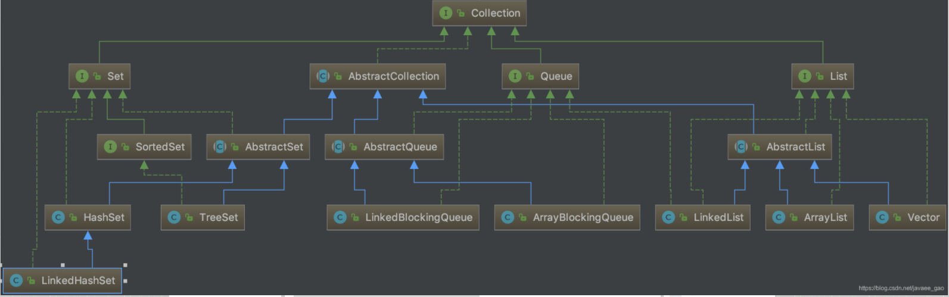Click the class icon on the LinkedList node
The width and height of the screenshot is (949, 297).
click(x=668, y=217)
